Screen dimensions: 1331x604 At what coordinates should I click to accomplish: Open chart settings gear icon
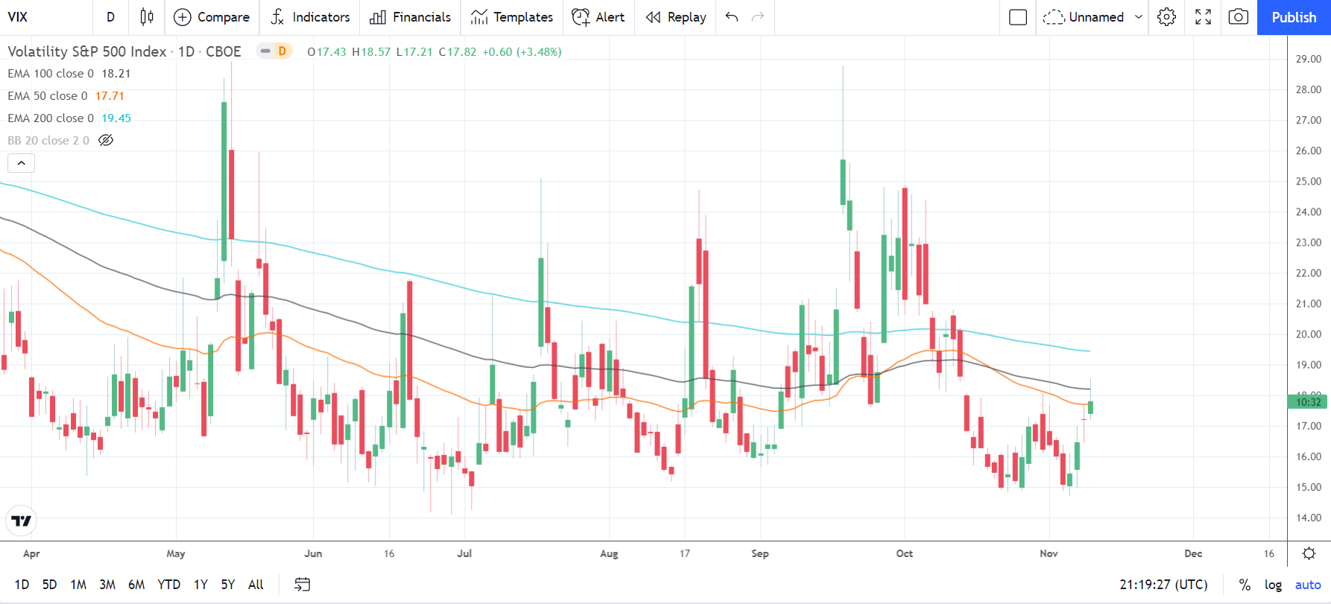click(1167, 17)
